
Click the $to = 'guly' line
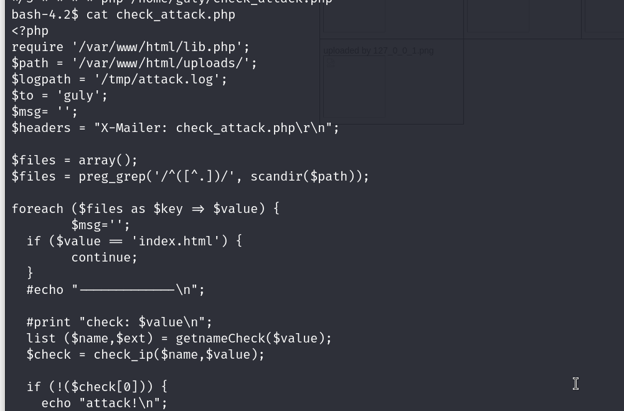coord(59,95)
